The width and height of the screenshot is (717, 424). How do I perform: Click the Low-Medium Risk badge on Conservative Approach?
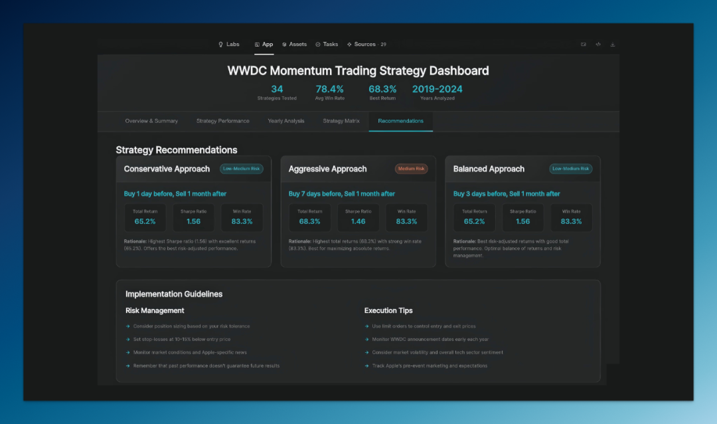pyautogui.click(x=241, y=169)
